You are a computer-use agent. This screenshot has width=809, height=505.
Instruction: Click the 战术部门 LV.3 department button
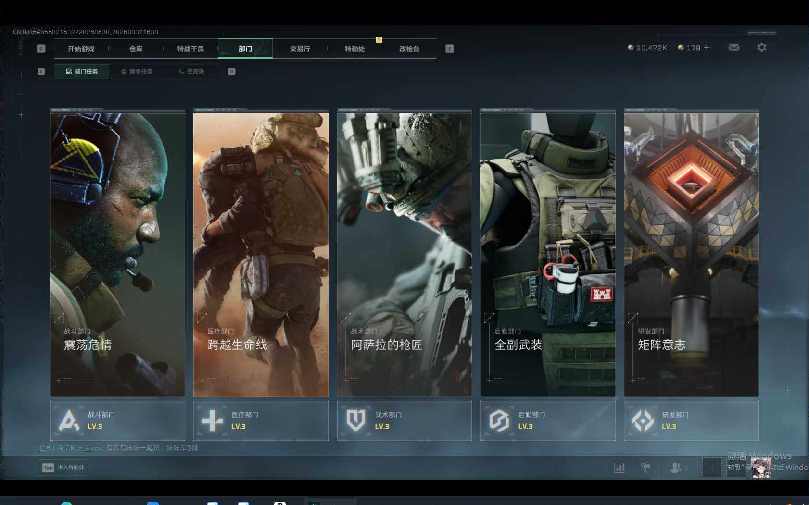click(404, 420)
